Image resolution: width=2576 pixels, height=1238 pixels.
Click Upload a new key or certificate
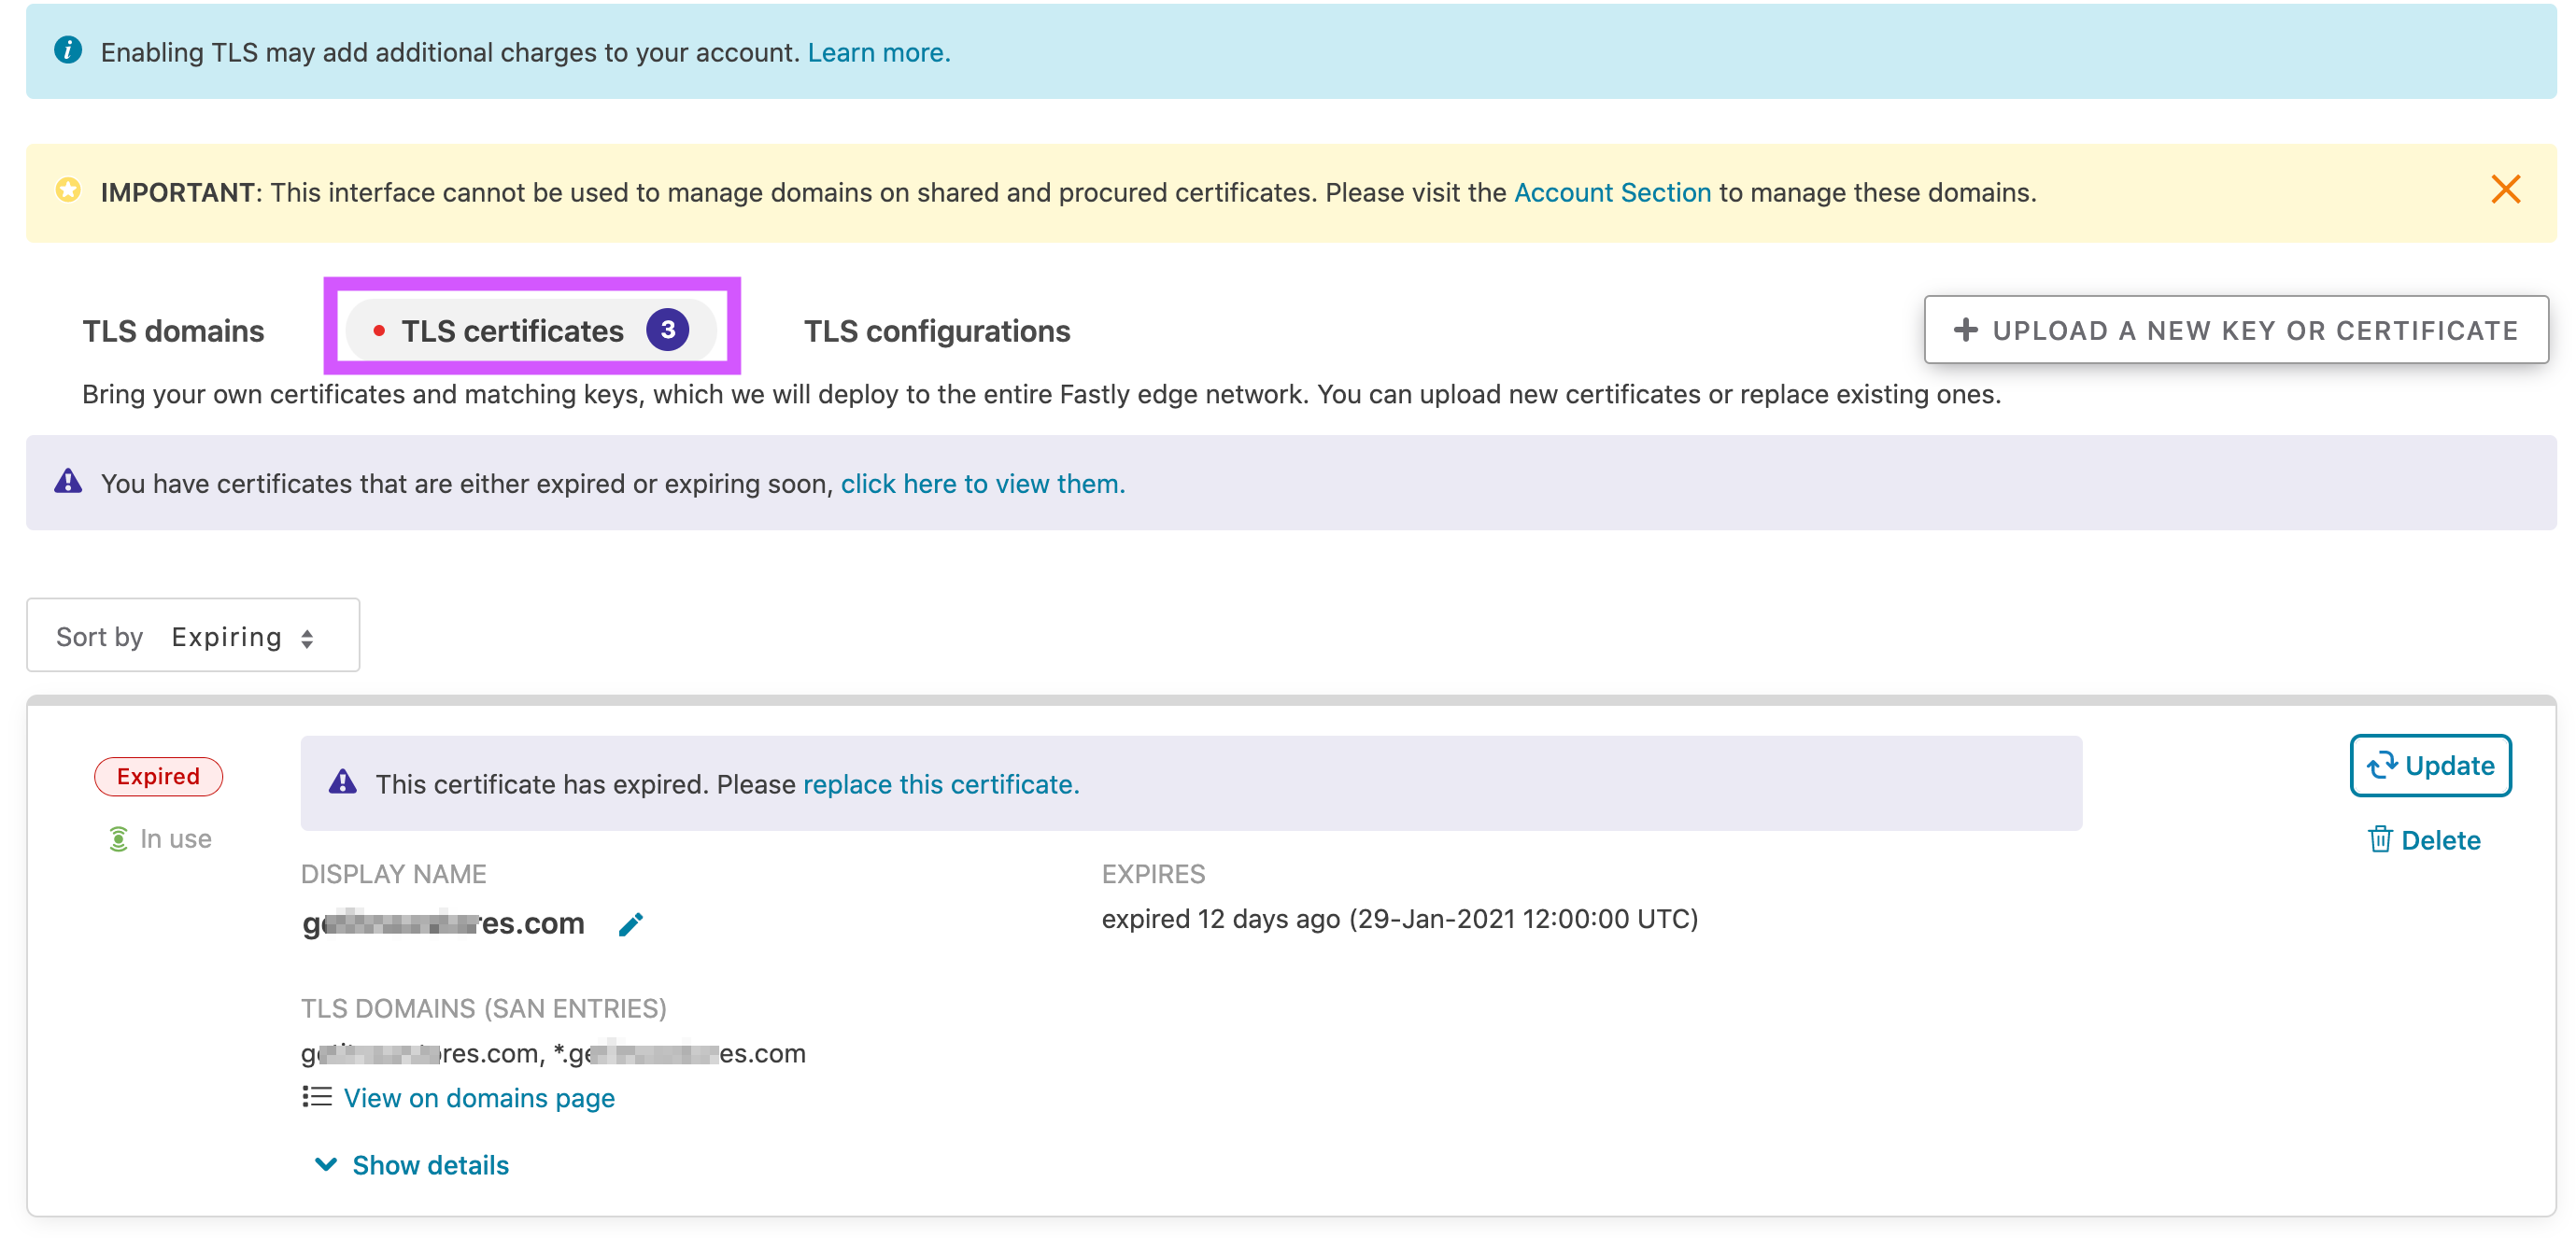(2235, 329)
